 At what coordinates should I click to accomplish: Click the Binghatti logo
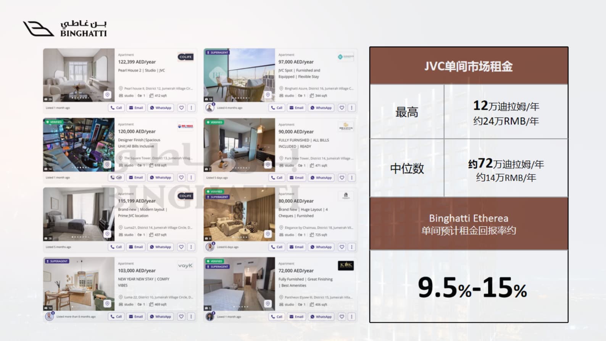coord(65,29)
